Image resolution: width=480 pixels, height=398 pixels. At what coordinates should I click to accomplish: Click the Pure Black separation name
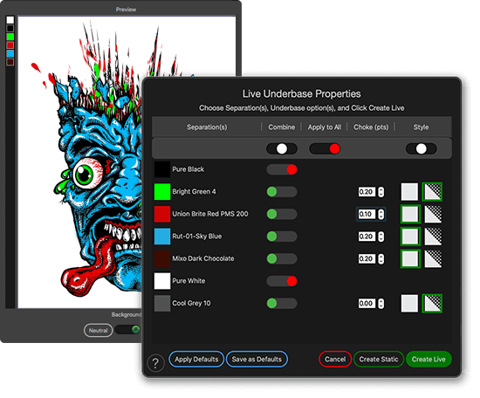click(x=188, y=169)
